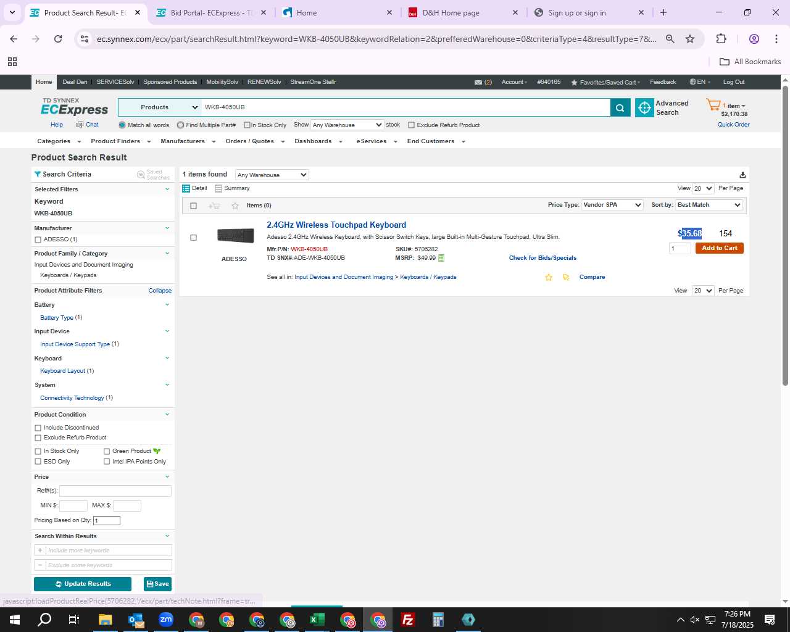This screenshot has width=790, height=632.
Task: Tick the product row selection checkbox
Action: (x=193, y=238)
